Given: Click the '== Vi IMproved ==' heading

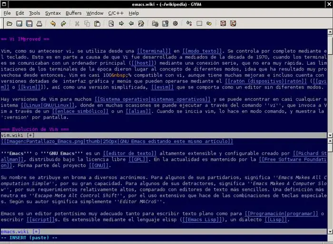Looking at the screenshot, I should point(25,39).
